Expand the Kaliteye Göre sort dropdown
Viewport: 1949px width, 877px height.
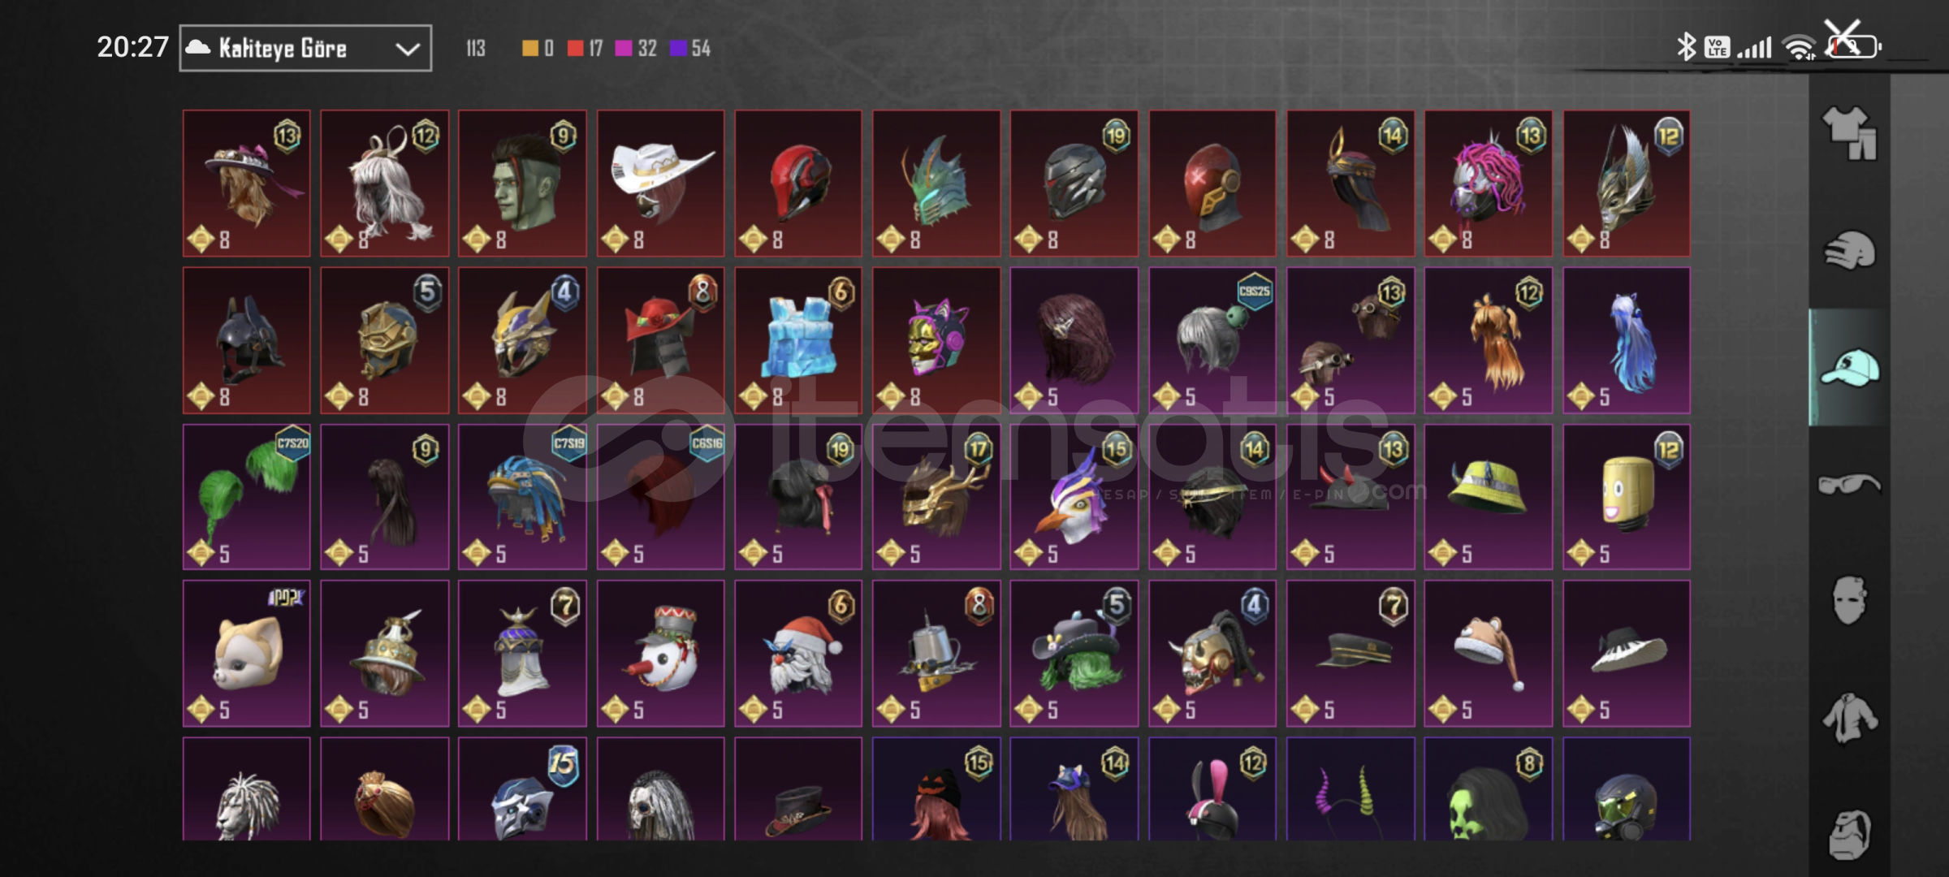(305, 49)
